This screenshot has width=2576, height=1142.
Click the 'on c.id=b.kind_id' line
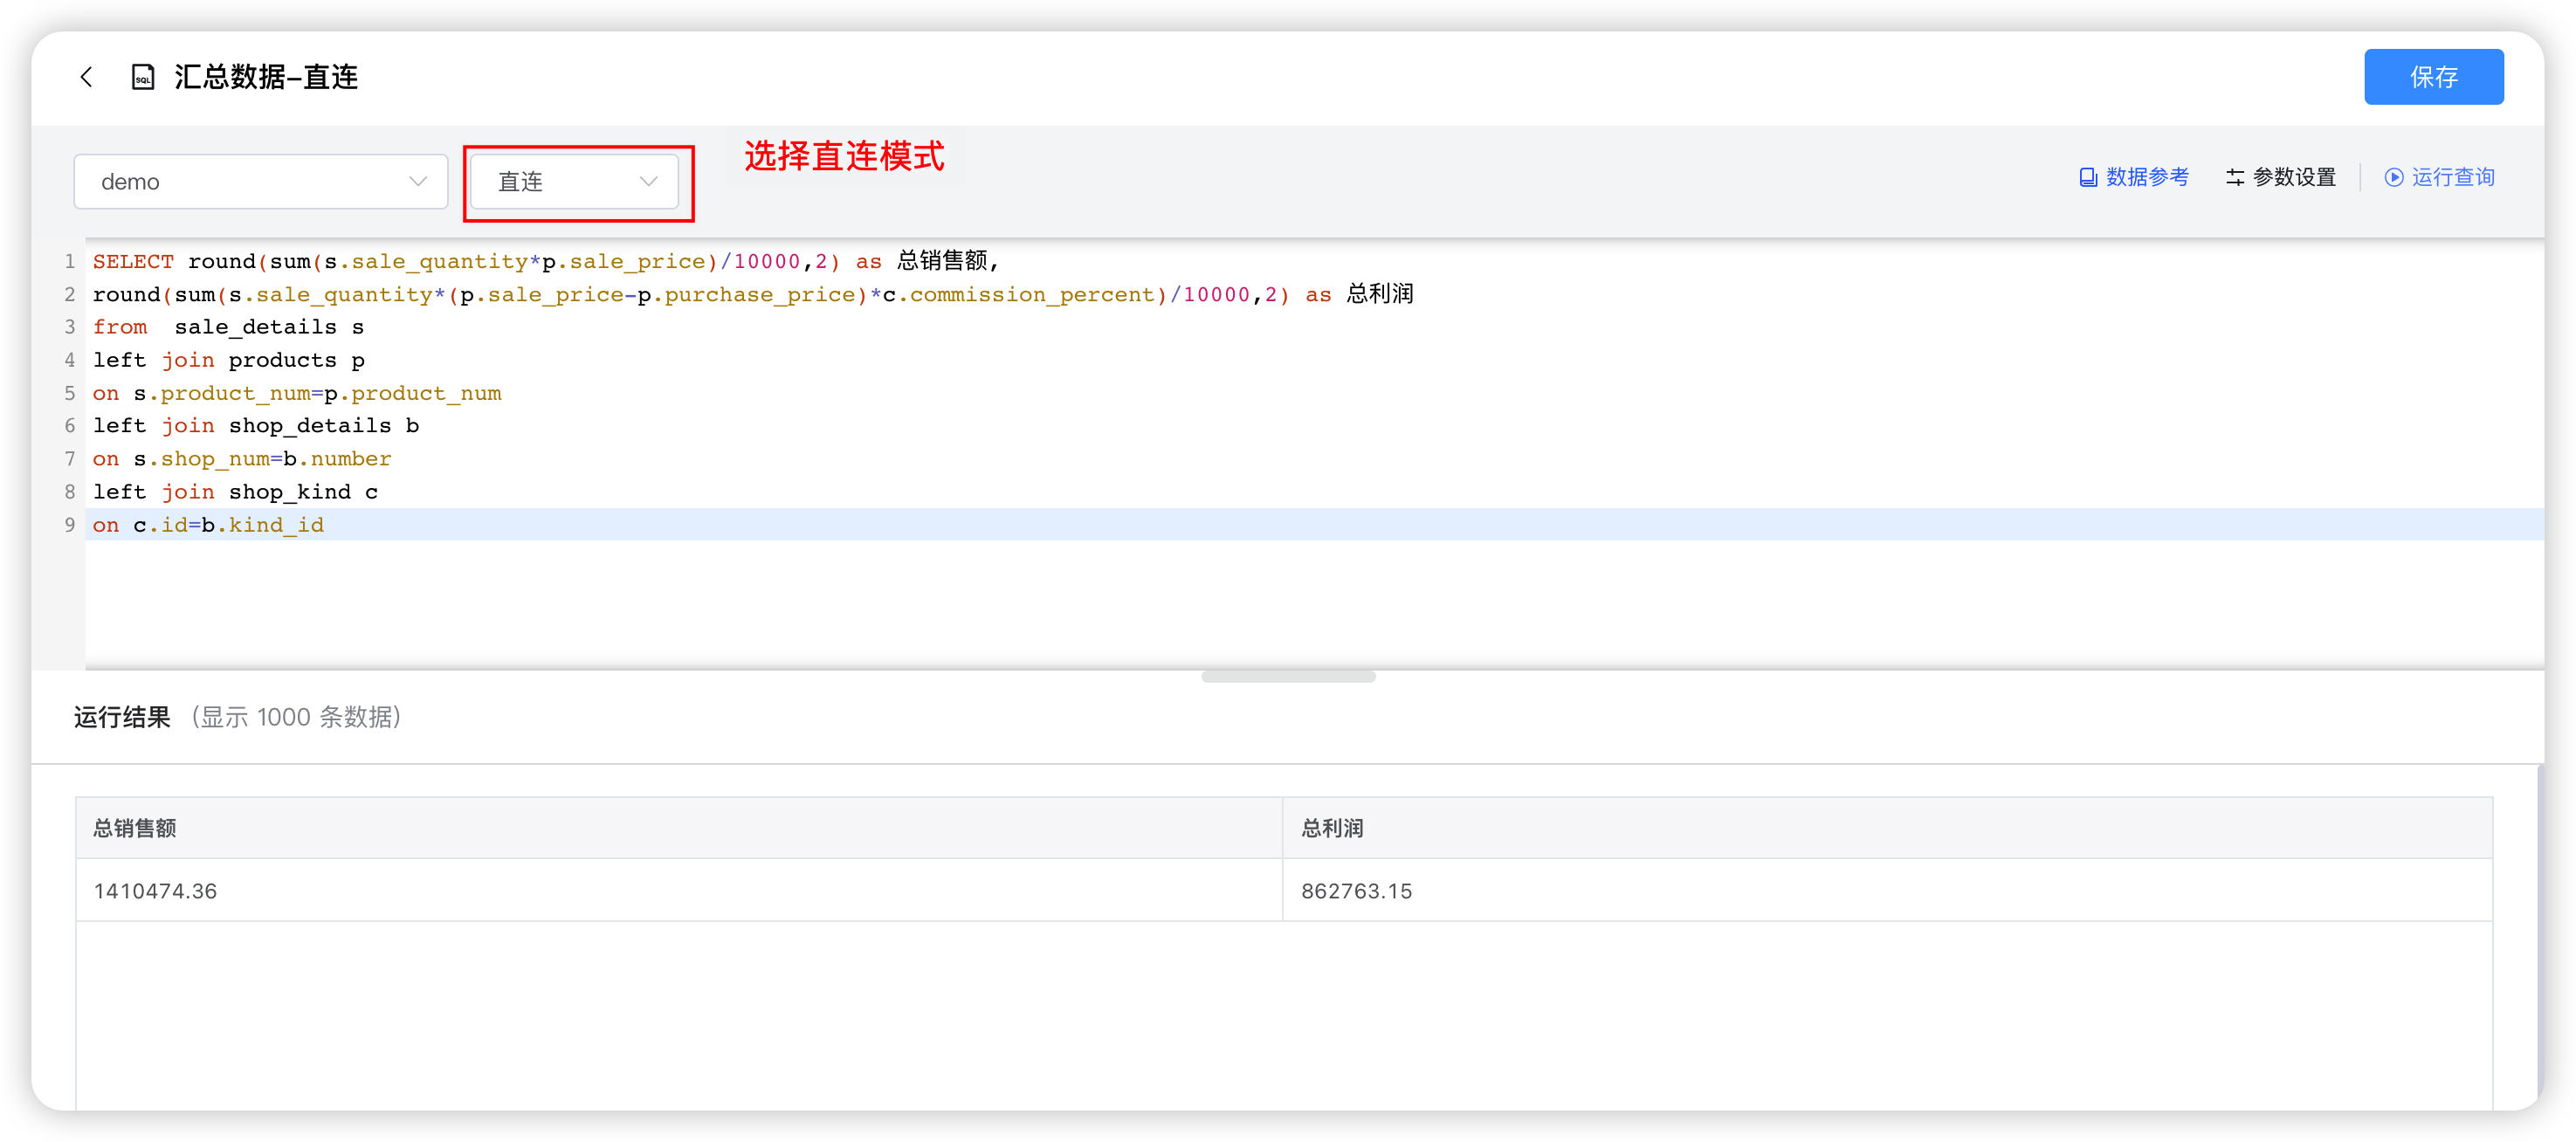pos(208,525)
